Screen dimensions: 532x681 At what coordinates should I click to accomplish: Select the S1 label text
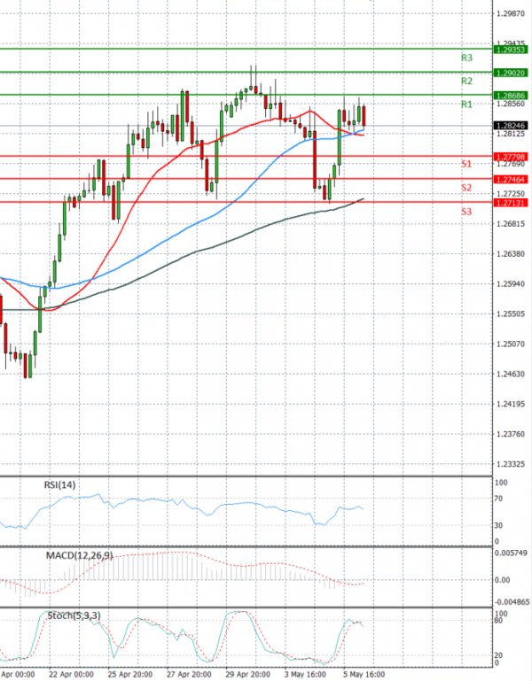pyautogui.click(x=466, y=164)
